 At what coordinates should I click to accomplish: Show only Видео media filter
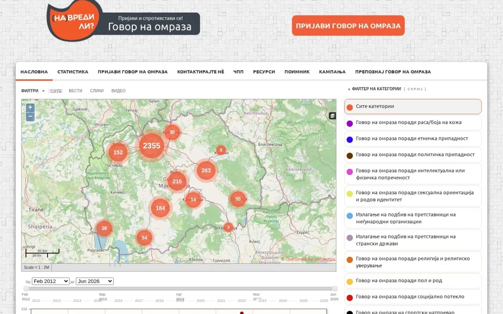118,91
